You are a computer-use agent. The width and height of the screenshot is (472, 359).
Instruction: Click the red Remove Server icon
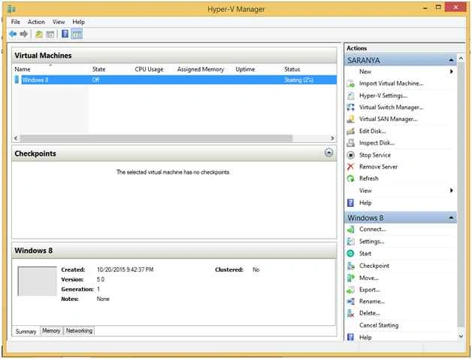tap(350, 166)
